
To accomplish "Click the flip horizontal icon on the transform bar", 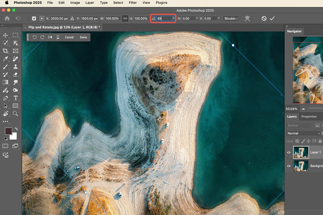I will point(50,37).
